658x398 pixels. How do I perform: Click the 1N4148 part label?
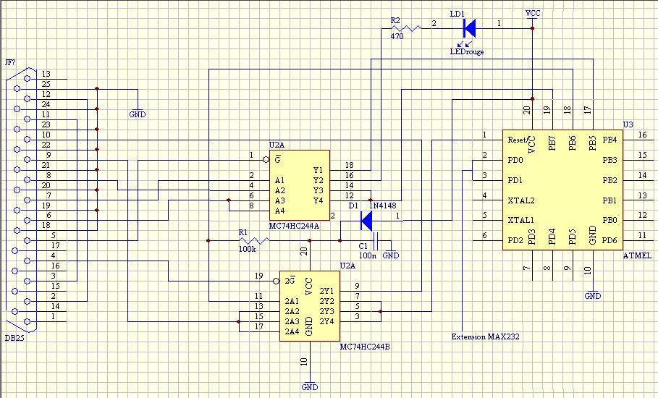tap(382, 206)
